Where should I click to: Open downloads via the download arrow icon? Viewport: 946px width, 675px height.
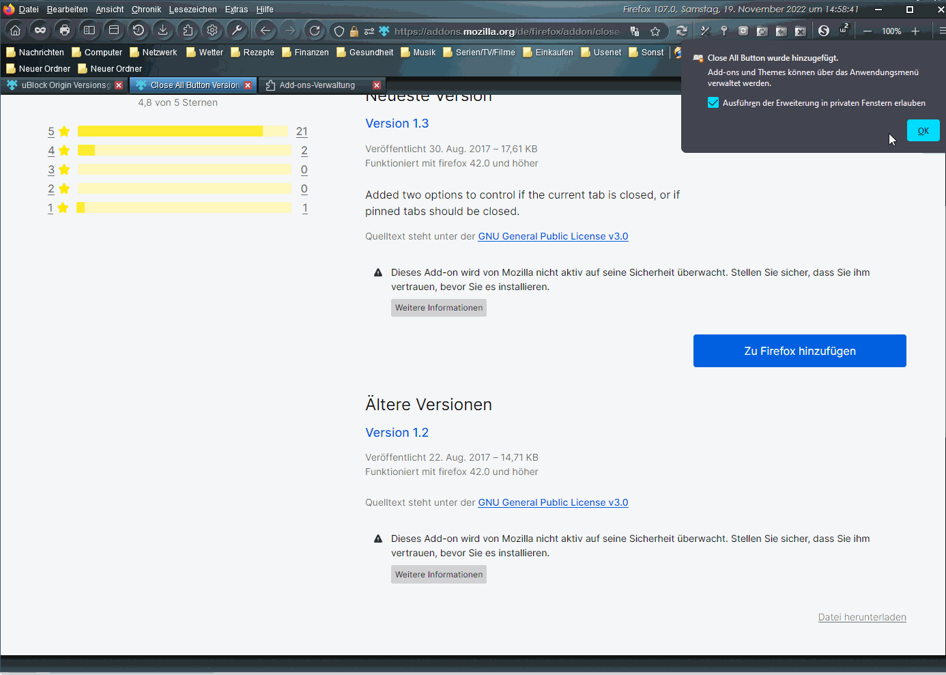pyautogui.click(x=163, y=31)
